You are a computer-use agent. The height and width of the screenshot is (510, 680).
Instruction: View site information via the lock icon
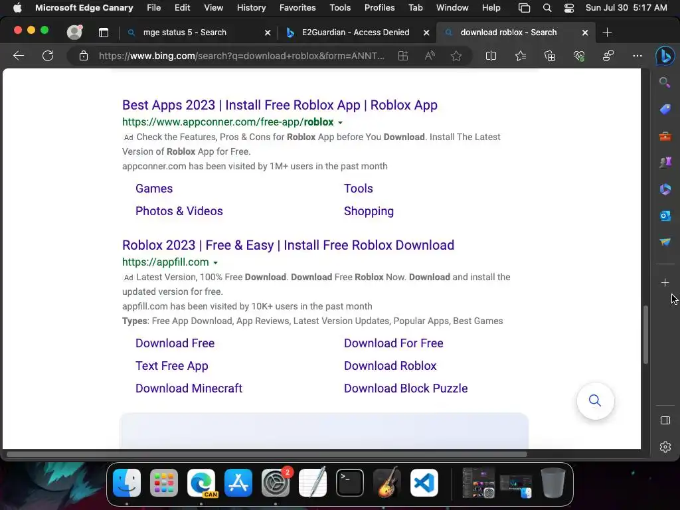(x=83, y=56)
